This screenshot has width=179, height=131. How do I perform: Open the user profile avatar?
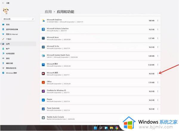(6, 11)
